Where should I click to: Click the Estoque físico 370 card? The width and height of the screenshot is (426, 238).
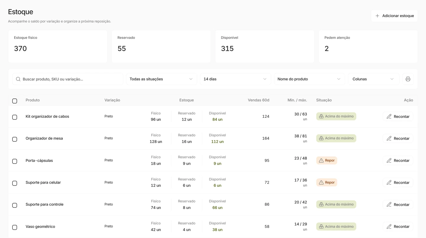(58, 46)
